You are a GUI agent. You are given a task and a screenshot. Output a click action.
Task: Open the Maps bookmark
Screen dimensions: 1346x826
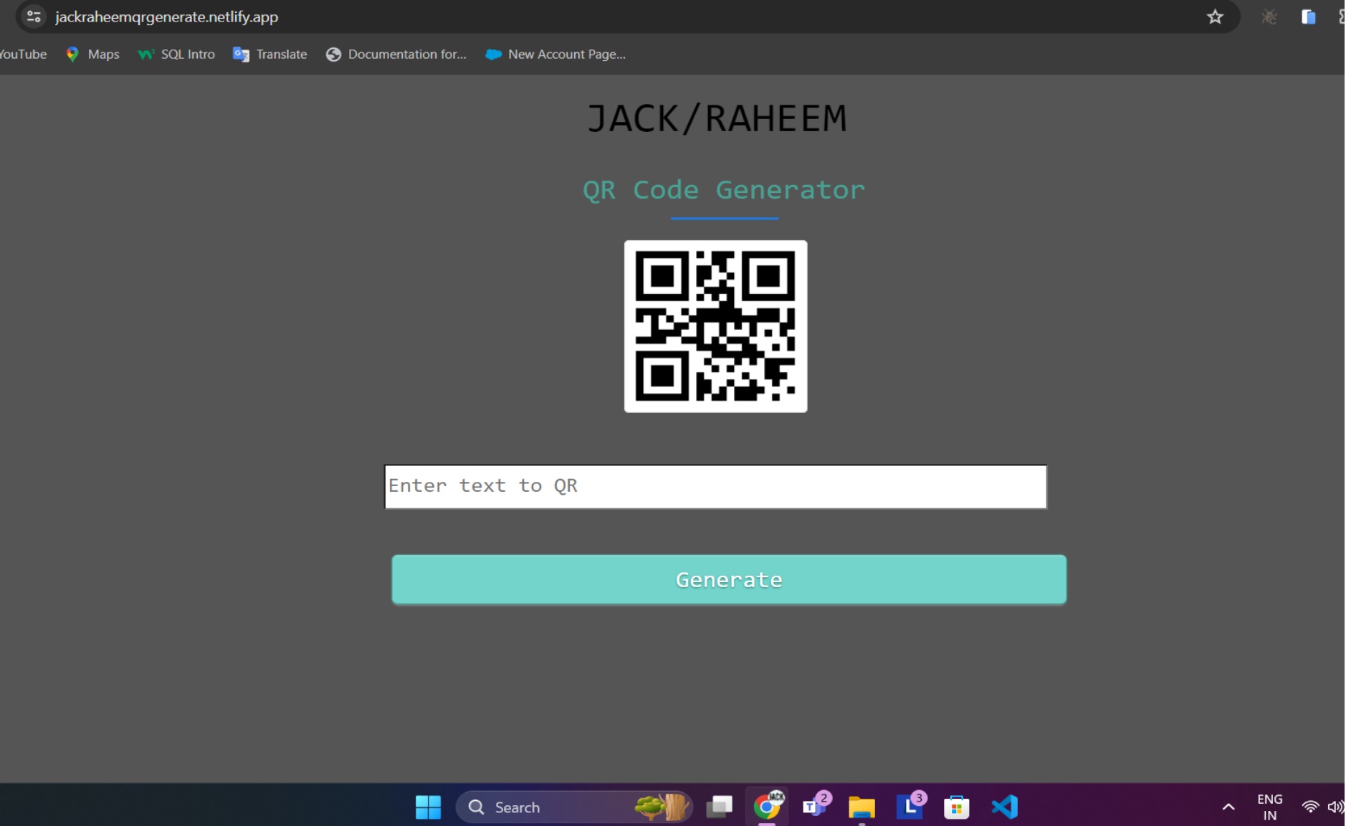click(92, 54)
